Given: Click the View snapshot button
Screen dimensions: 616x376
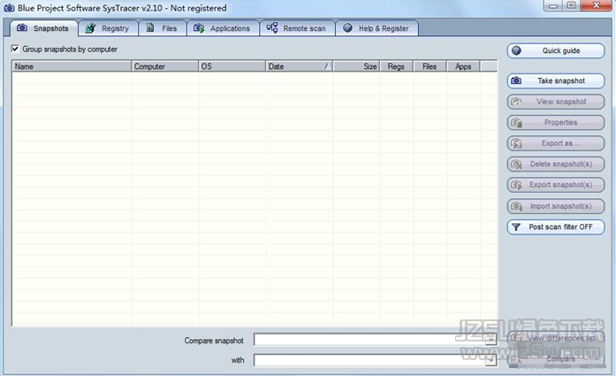Looking at the screenshot, I should [x=556, y=102].
